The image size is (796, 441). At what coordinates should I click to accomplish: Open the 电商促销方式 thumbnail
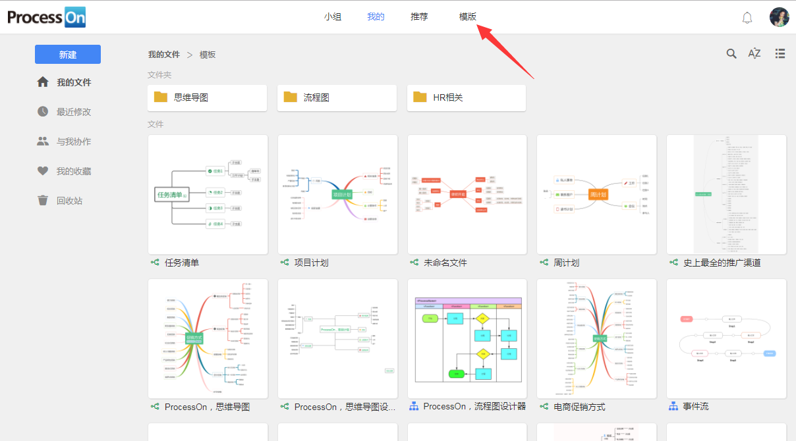(x=597, y=338)
